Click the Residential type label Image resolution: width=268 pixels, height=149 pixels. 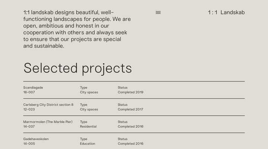(88, 127)
